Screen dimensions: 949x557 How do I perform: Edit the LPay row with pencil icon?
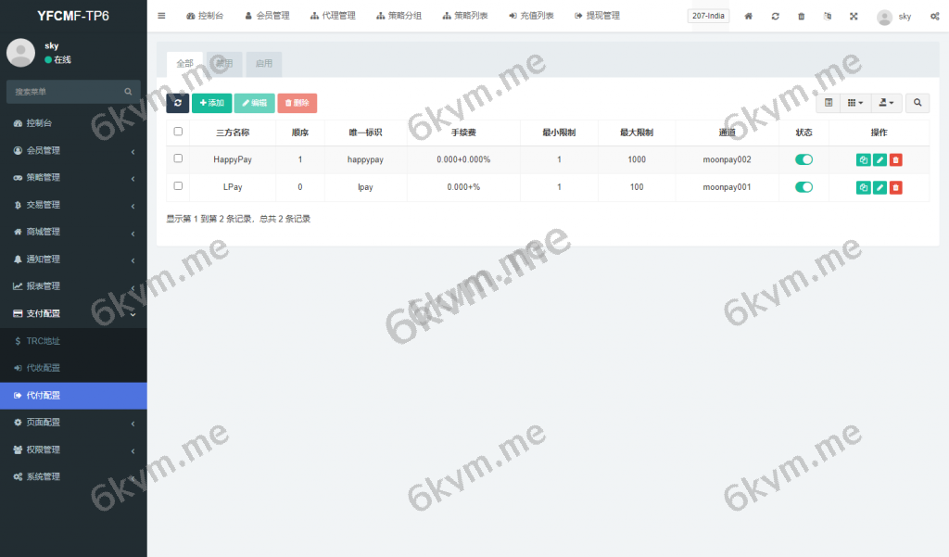tap(879, 188)
